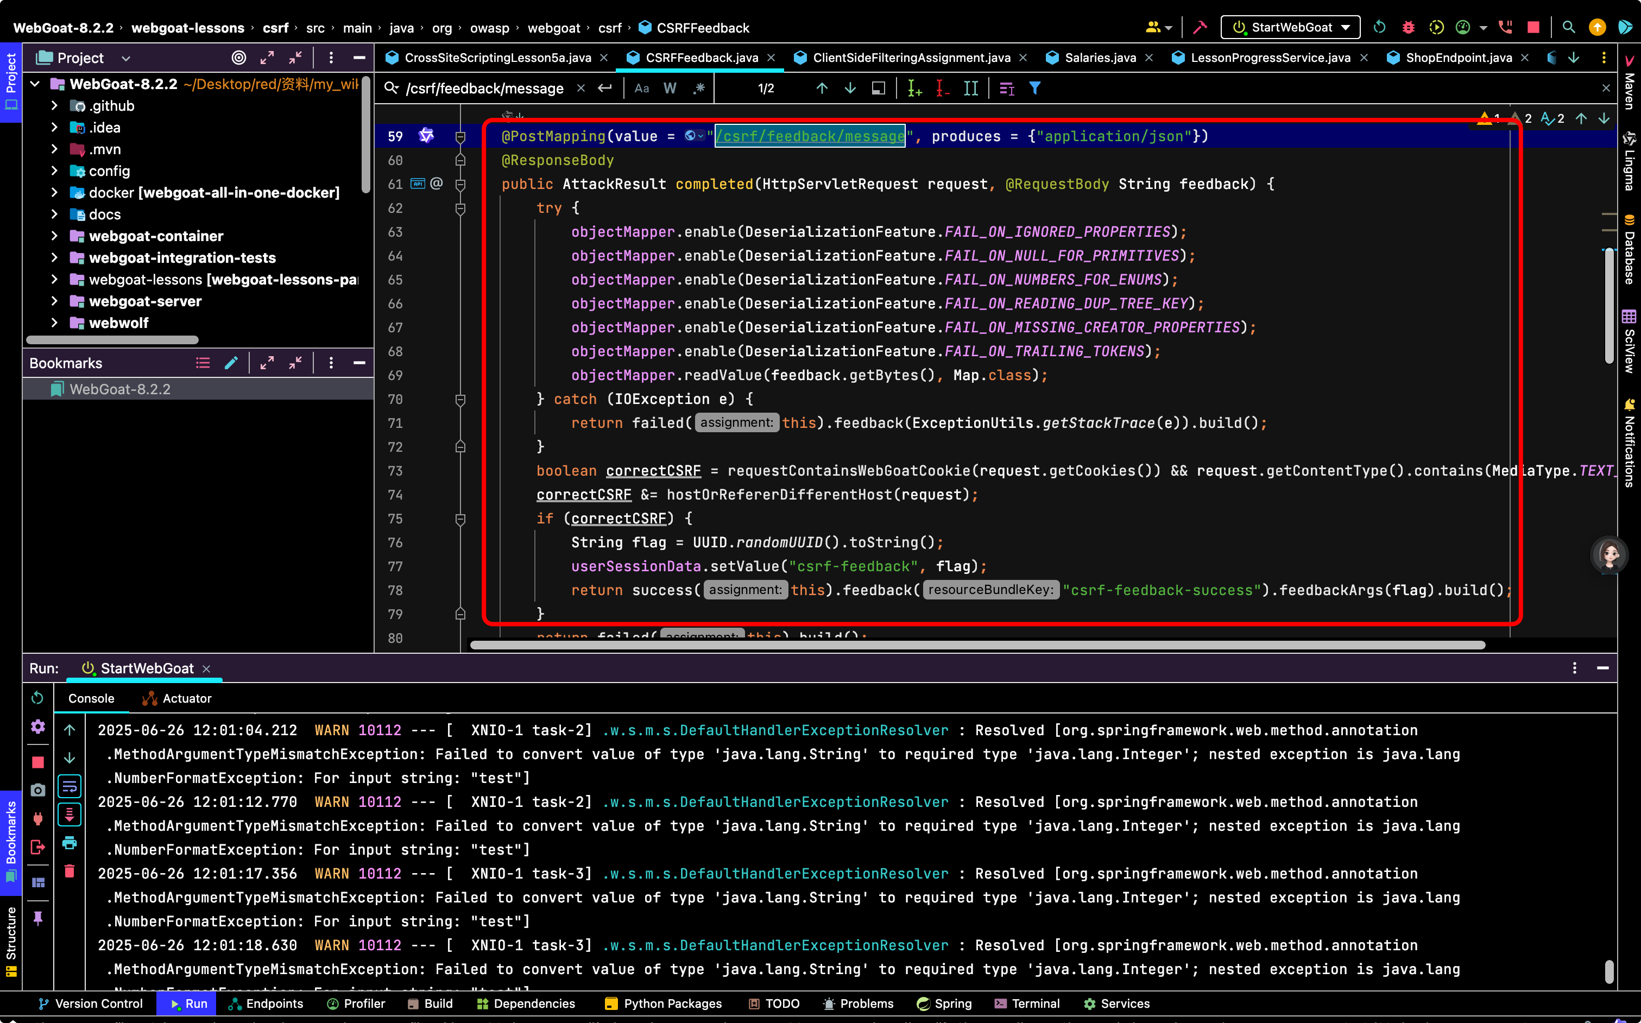The image size is (1641, 1023).
Task: Switch to Salaries.java editor tab
Action: click(1099, 58)
